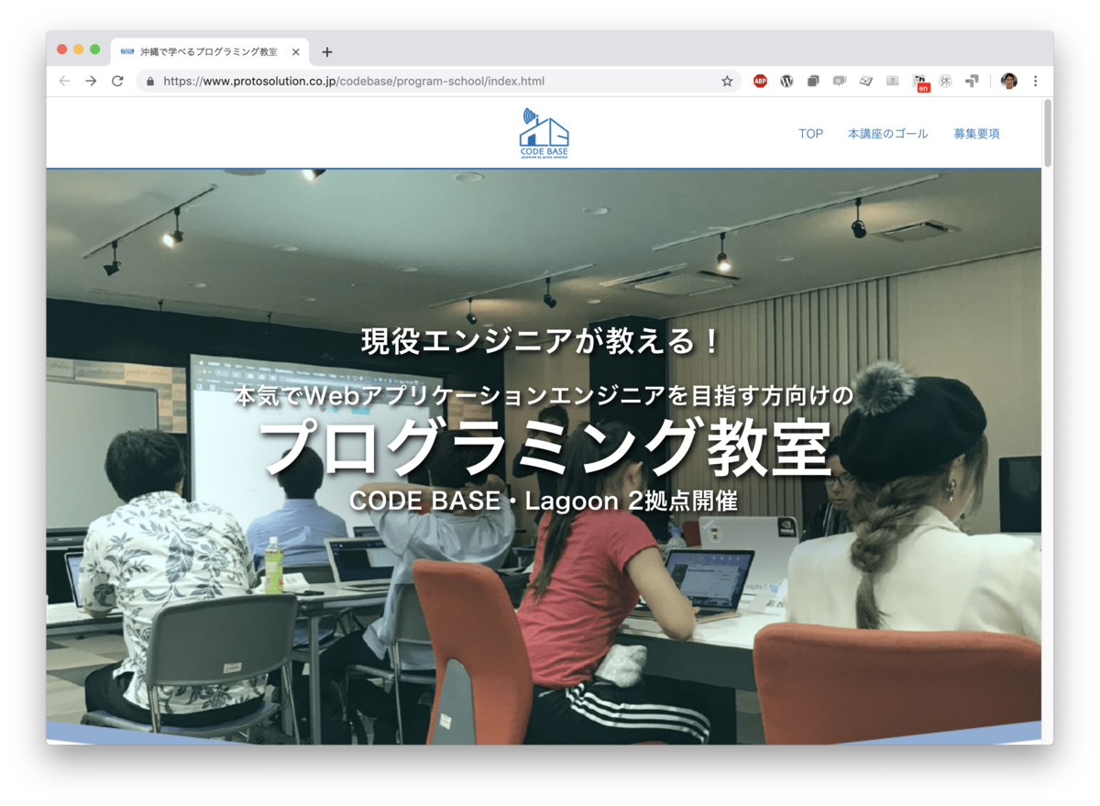The height and width of the screenshot is (806, 1100).
Task: Open a new browser tab
Action: click(x=327, y=51)
